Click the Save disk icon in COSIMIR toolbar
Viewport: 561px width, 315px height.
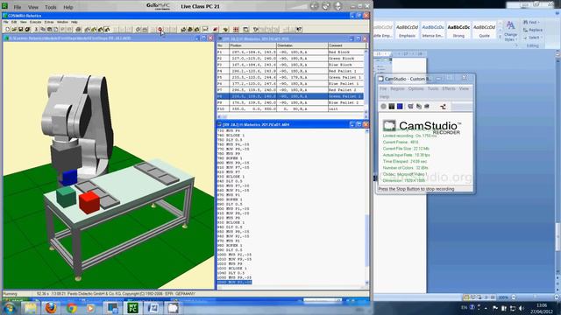coord(21,29)
